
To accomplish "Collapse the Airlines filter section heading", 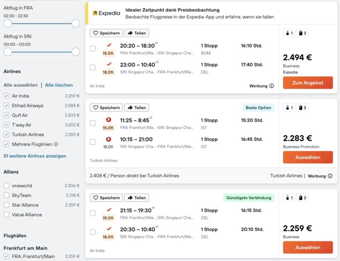I will [x=12, y=71].
